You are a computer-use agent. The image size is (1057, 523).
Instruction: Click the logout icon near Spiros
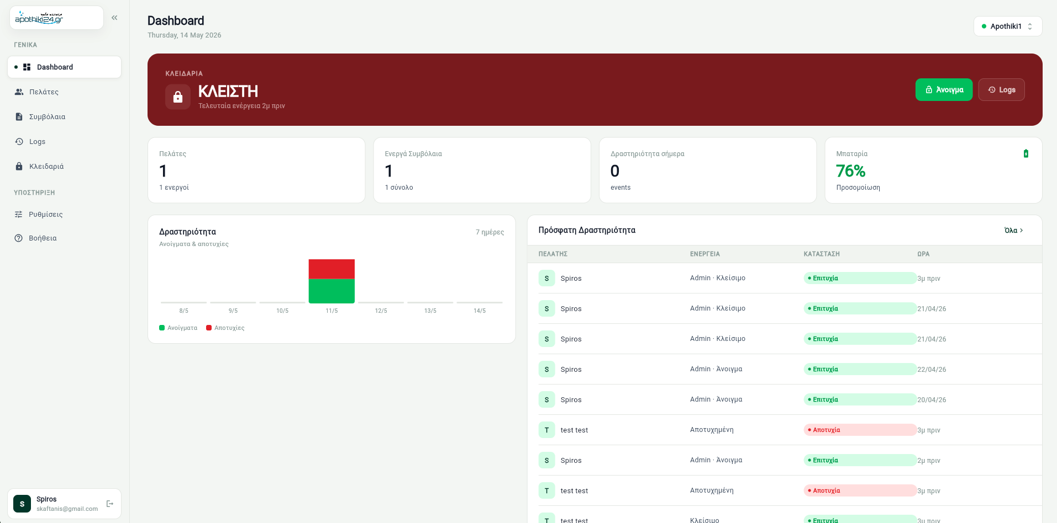109,504
